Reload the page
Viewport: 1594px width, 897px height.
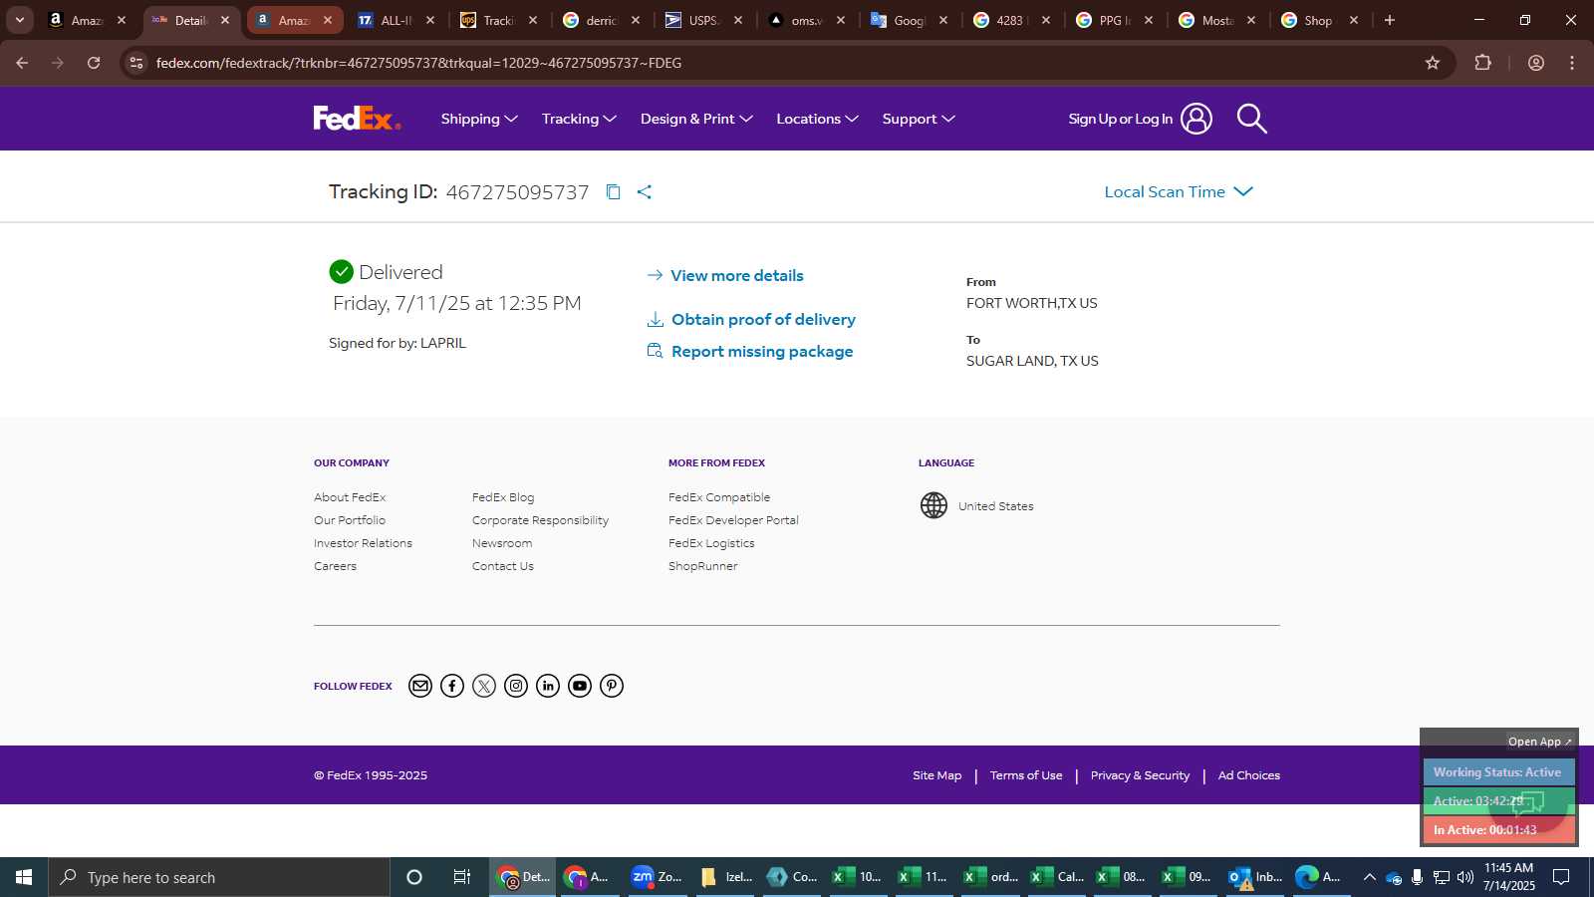[94, 63]
